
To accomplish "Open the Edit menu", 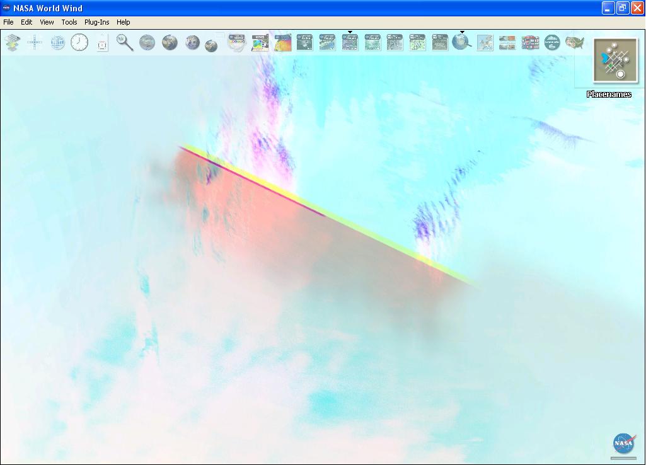I will [x=26, y=22].
